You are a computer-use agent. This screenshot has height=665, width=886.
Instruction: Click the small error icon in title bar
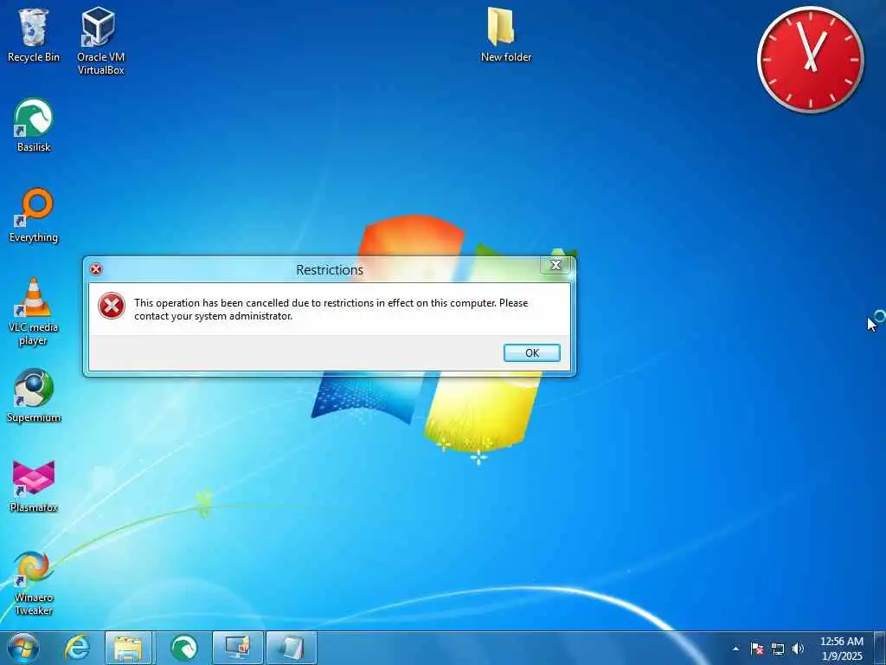click(x=96, y=269)
